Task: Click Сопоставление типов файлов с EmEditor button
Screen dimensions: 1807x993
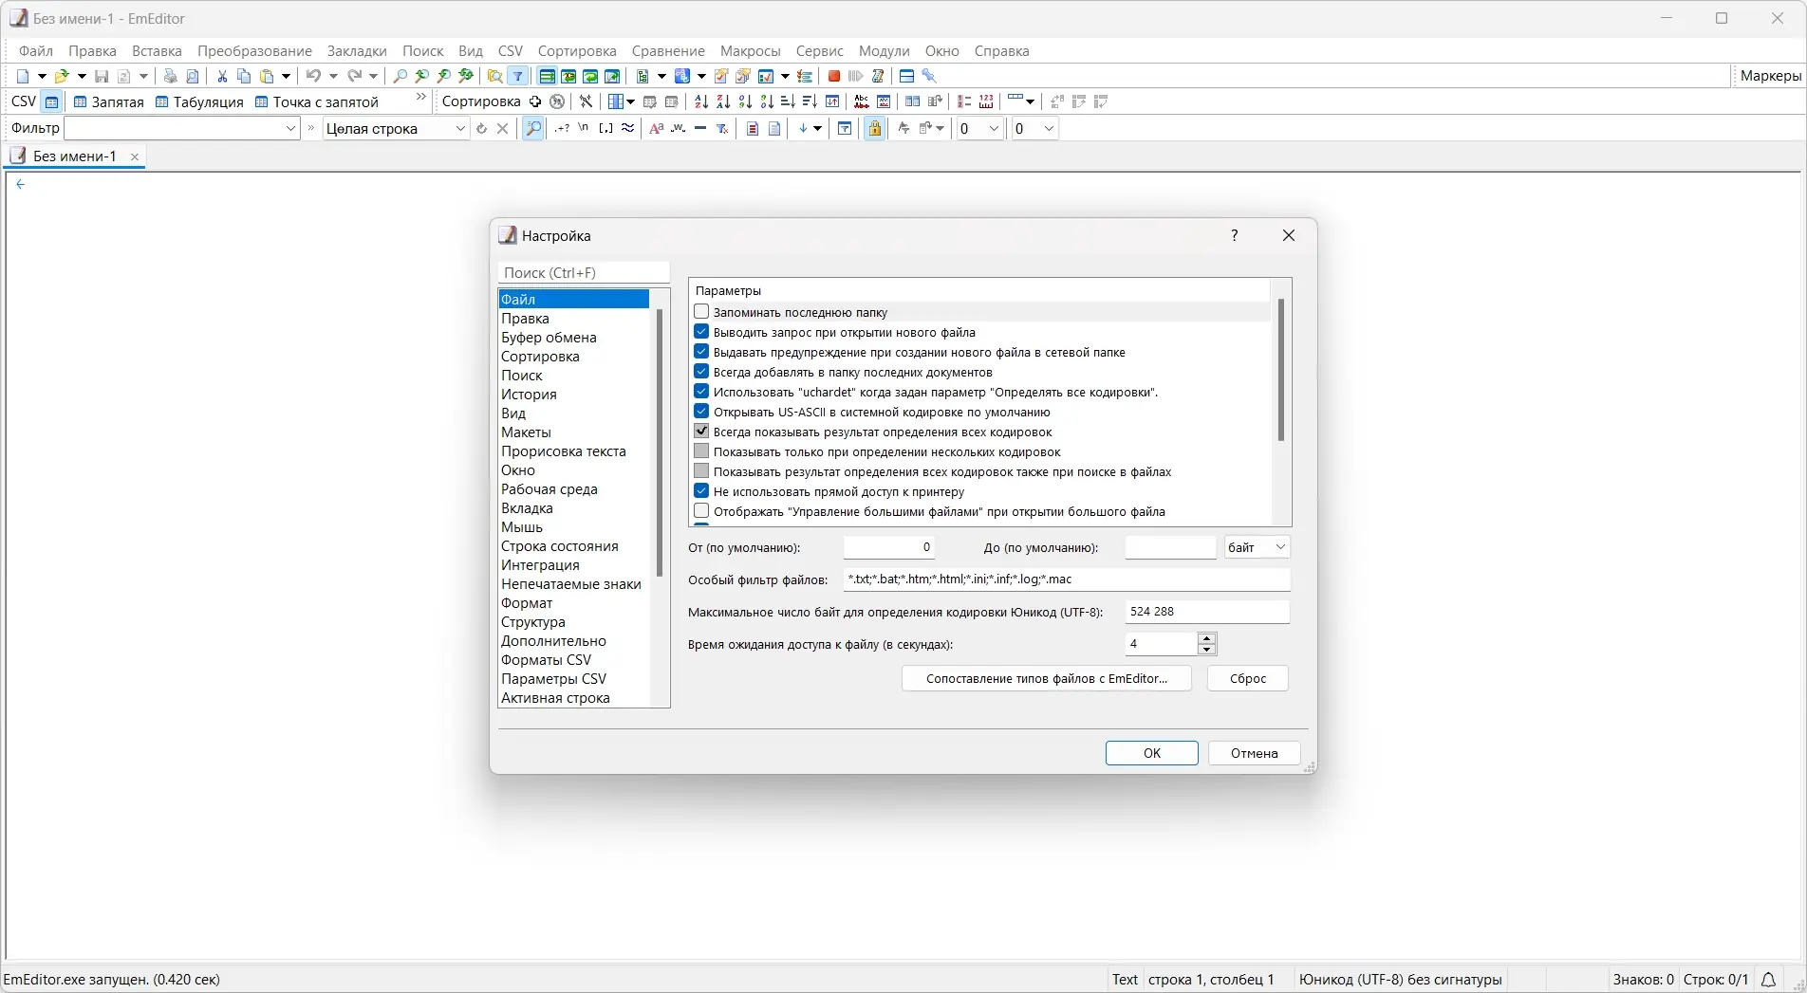Action: click(x=1046, y=678)
